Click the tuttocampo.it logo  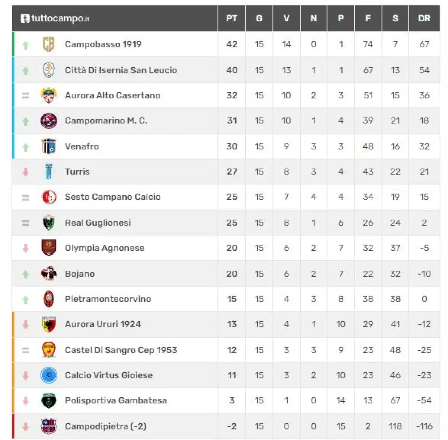click(55, 18)
